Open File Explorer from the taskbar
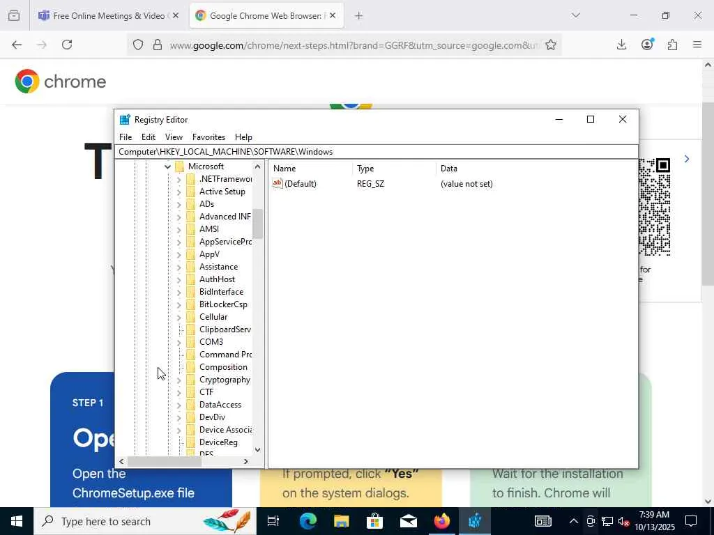This screenshot has height=535, width=714. (x=342, y=521)
